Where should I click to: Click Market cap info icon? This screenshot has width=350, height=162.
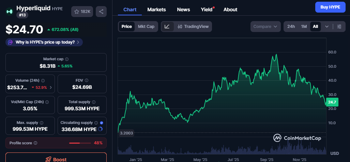[67, 59]
